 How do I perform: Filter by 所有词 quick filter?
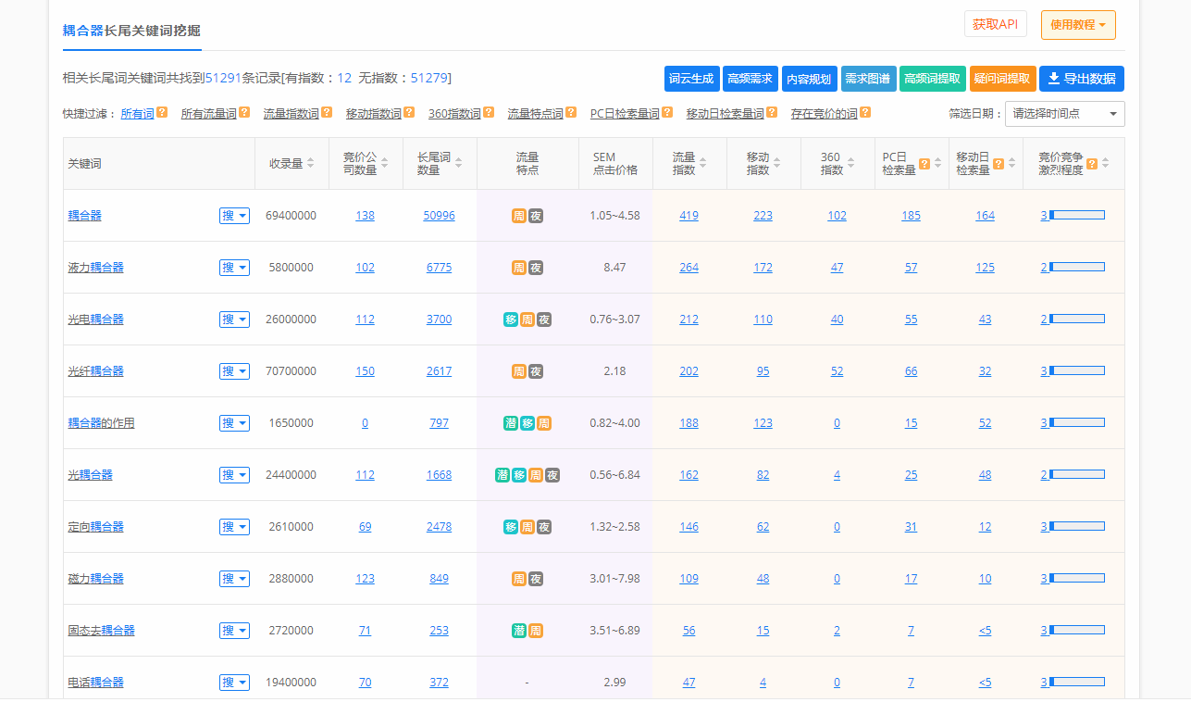(x=138, y=114)
